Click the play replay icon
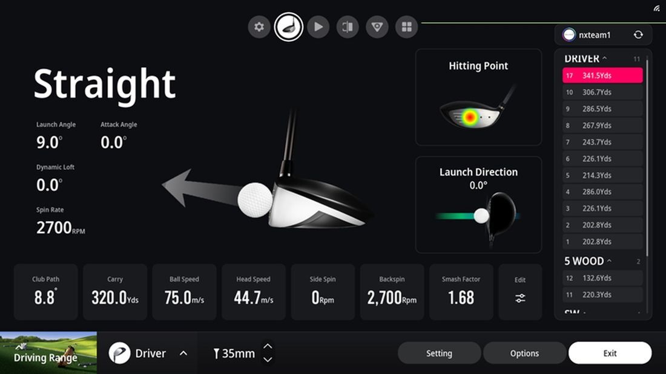 pyautogui.click(x=318, y=27)
